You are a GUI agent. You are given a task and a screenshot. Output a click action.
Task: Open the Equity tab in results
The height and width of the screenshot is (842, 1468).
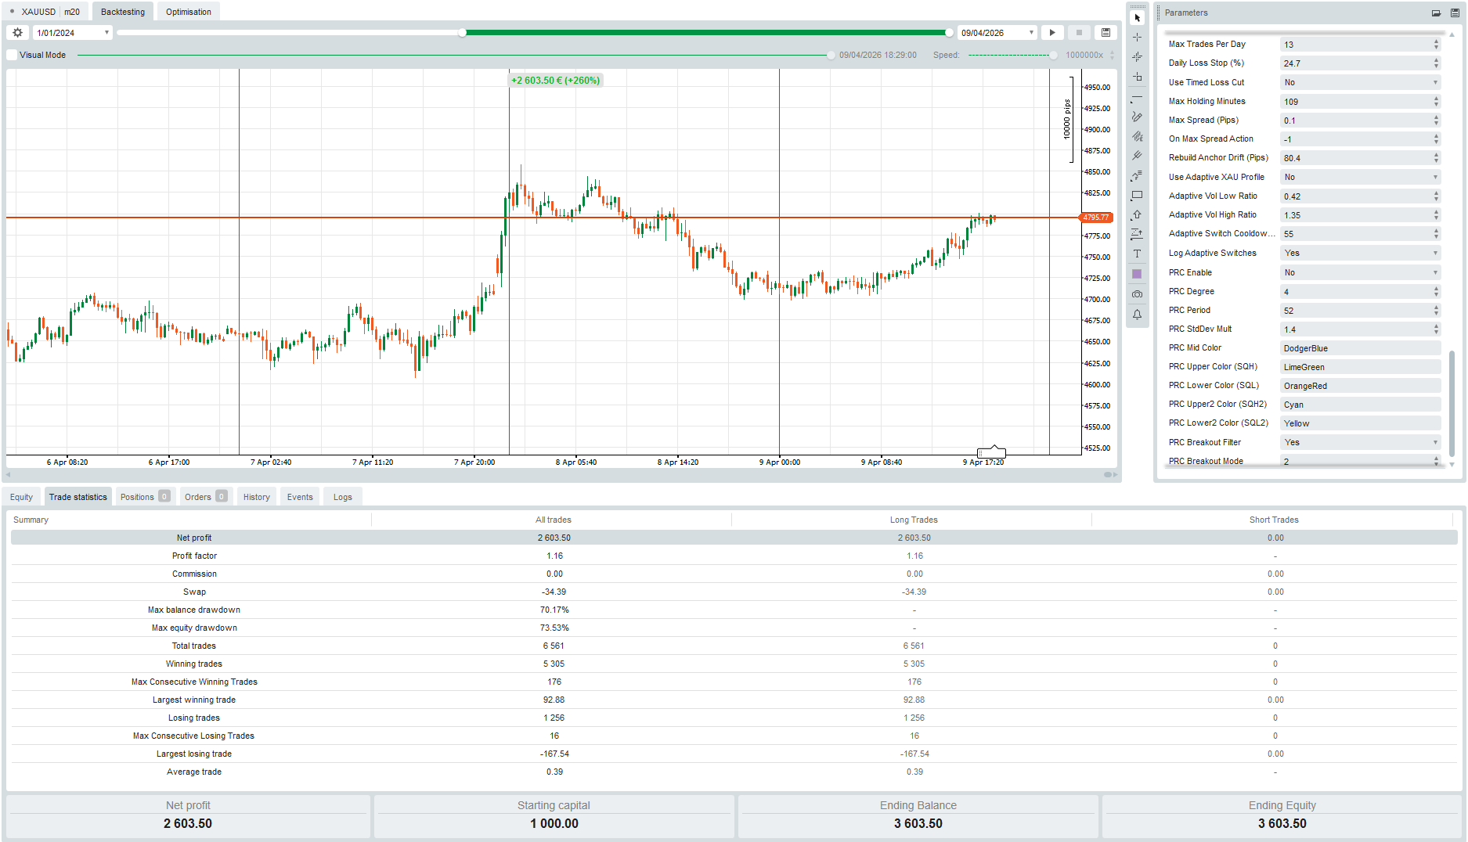(x=21, y=496)
